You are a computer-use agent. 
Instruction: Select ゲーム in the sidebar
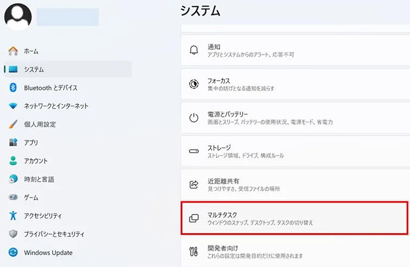[x=31, y=198]
